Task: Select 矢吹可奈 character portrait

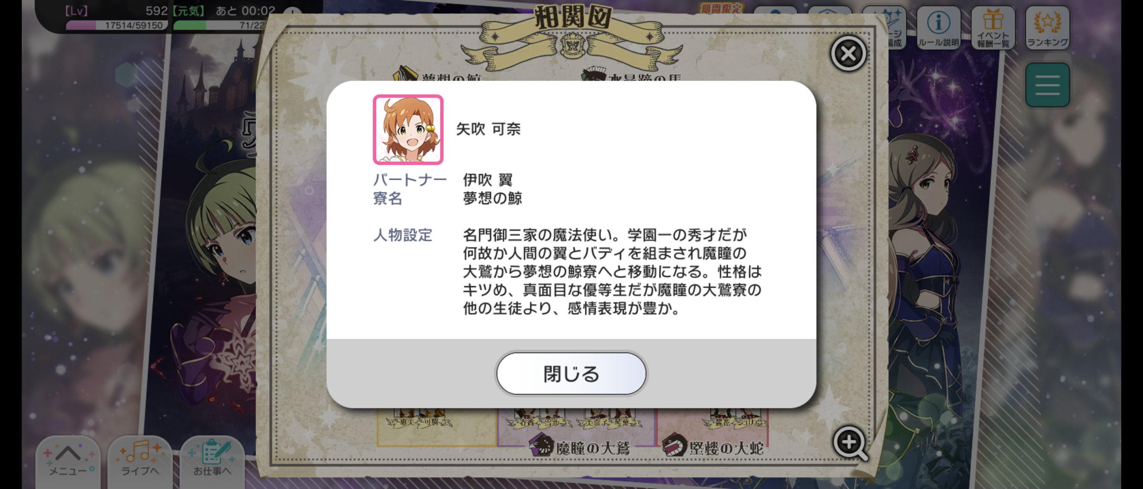Action: pos(408,129)
